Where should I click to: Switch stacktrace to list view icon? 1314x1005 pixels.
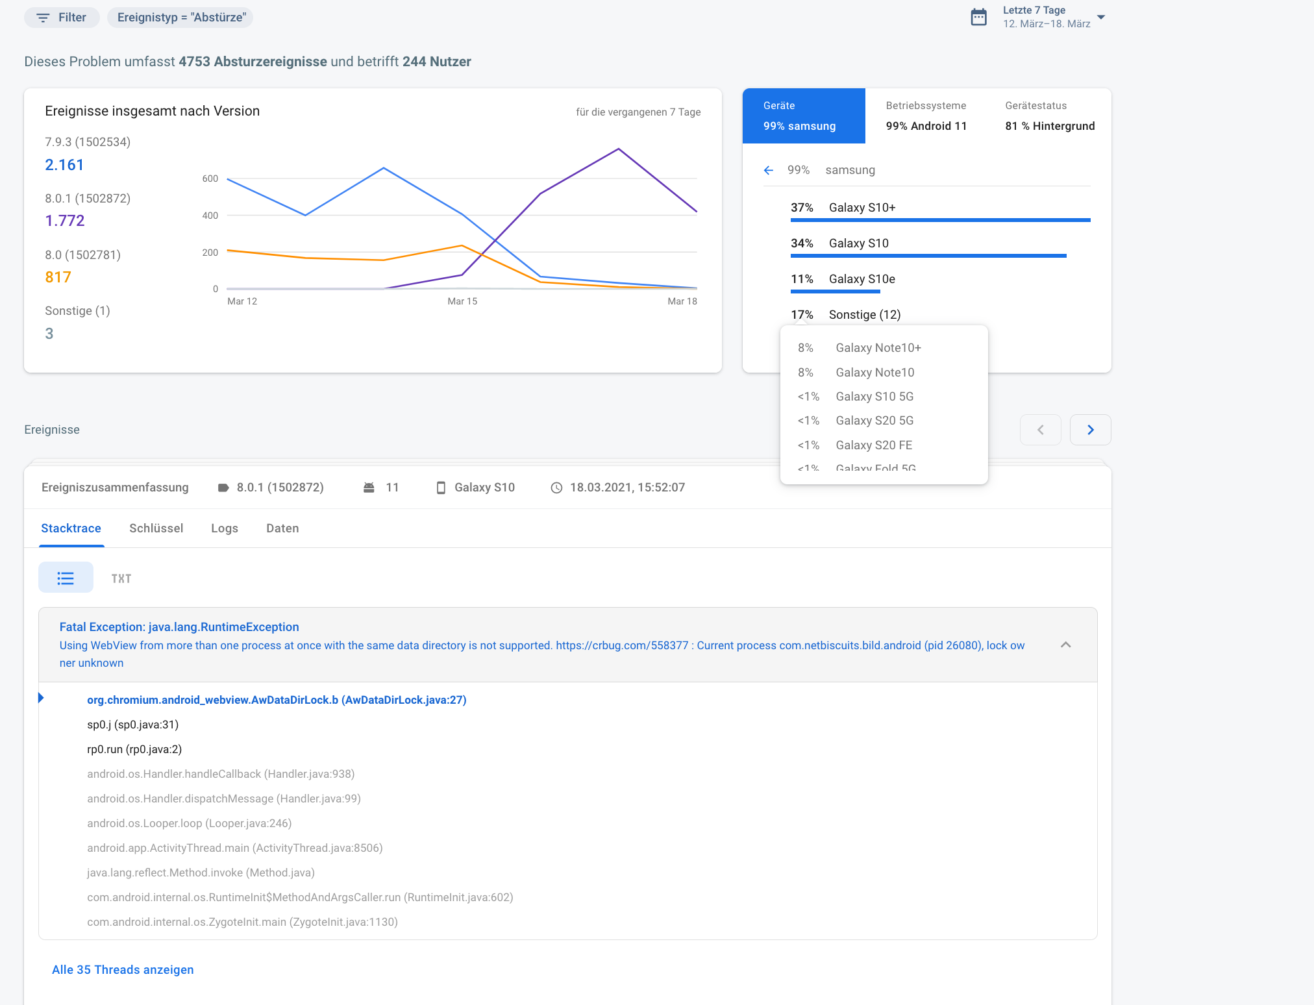pos(66,578)
